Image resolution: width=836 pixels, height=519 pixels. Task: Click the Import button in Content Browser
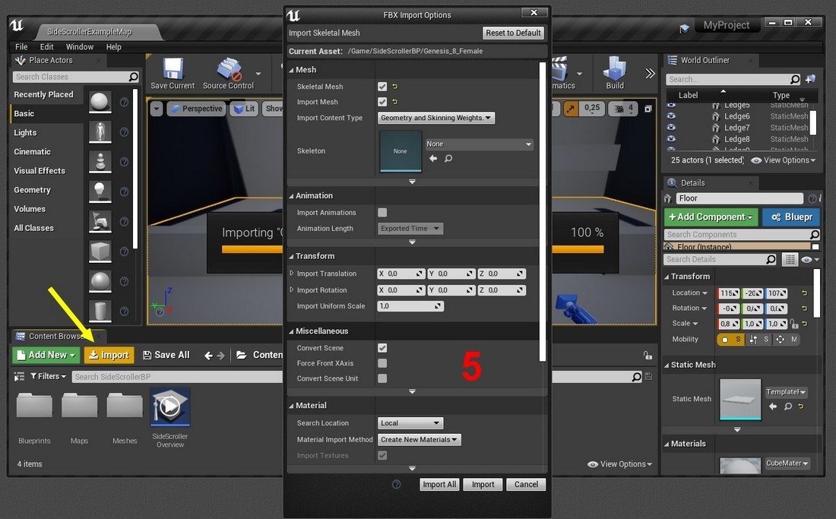click(109, 355)
